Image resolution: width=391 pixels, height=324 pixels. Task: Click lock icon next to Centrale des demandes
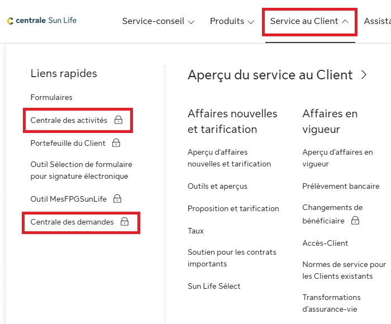point(125,222)
